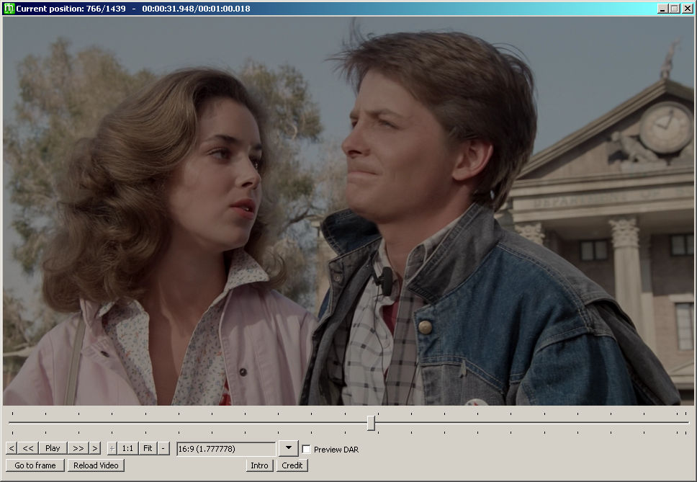Mark the Intro position
The height and width of the screenshot is (482, 697).
260,465
